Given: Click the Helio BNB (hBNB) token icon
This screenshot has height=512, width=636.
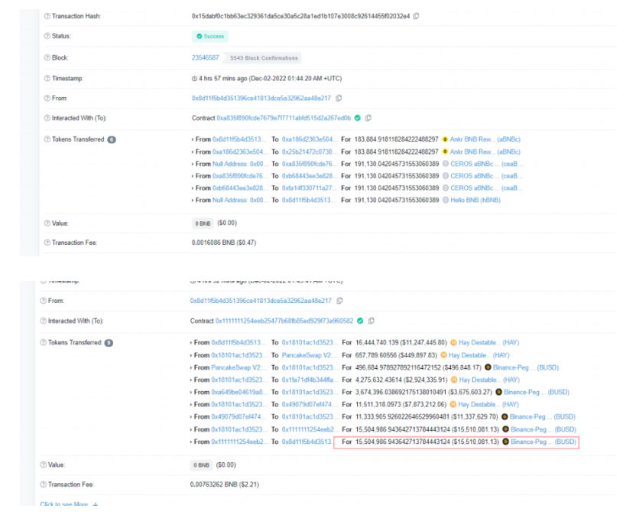Looking at the screenshot, I should pyautogui.click(x=446, y=201).
